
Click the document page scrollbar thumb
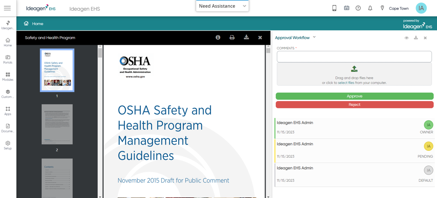268,51
